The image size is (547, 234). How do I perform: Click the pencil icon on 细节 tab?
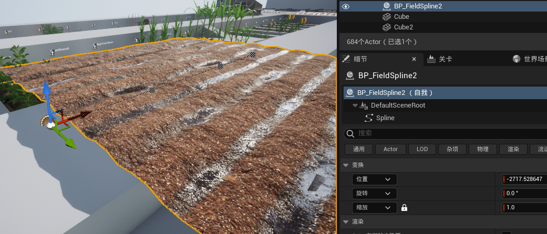(346, 59)
